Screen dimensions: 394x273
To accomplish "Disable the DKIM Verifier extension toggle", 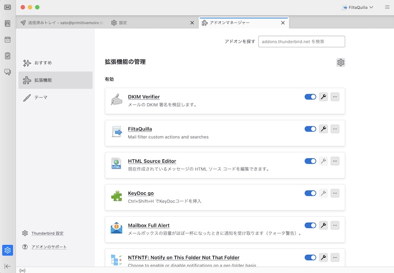I will (310, 97).
